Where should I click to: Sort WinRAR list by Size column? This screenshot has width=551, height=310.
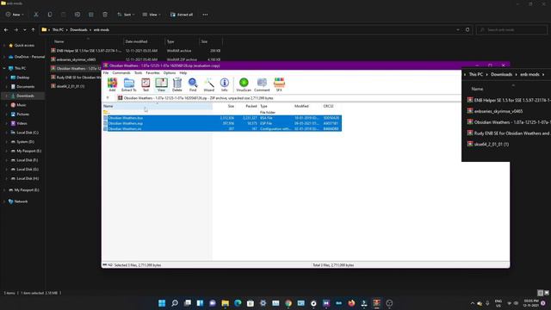pyautogui.click(x=231, y=106)
